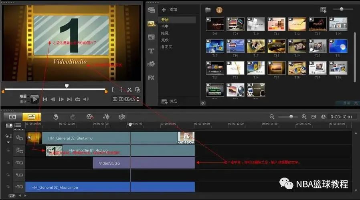This screenshot has width=360, height=200.
Task: Open the Graphic library icon
Action: pyautogui.click(x=151, y=64)
